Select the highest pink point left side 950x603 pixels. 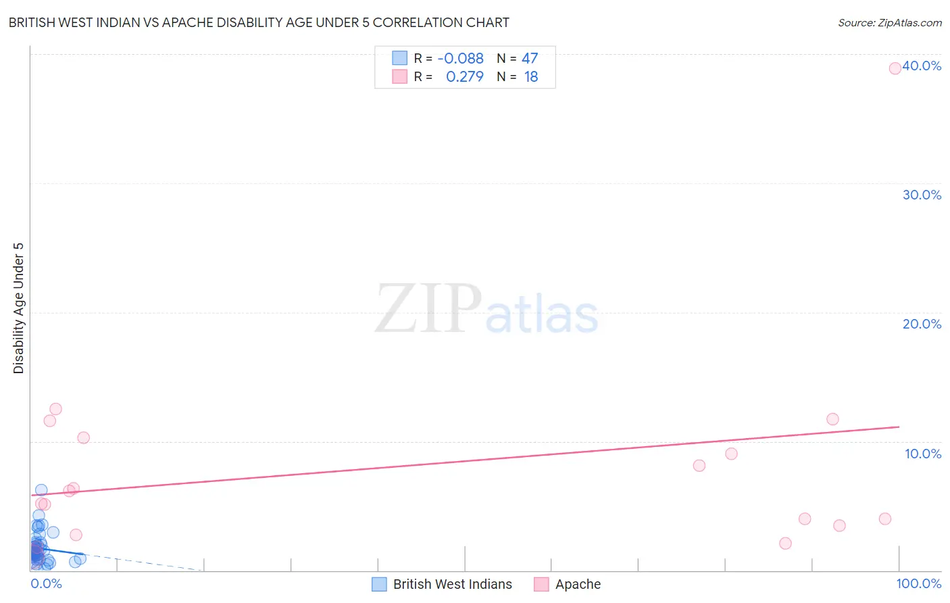pyautogui.click(x=55, y=409)
